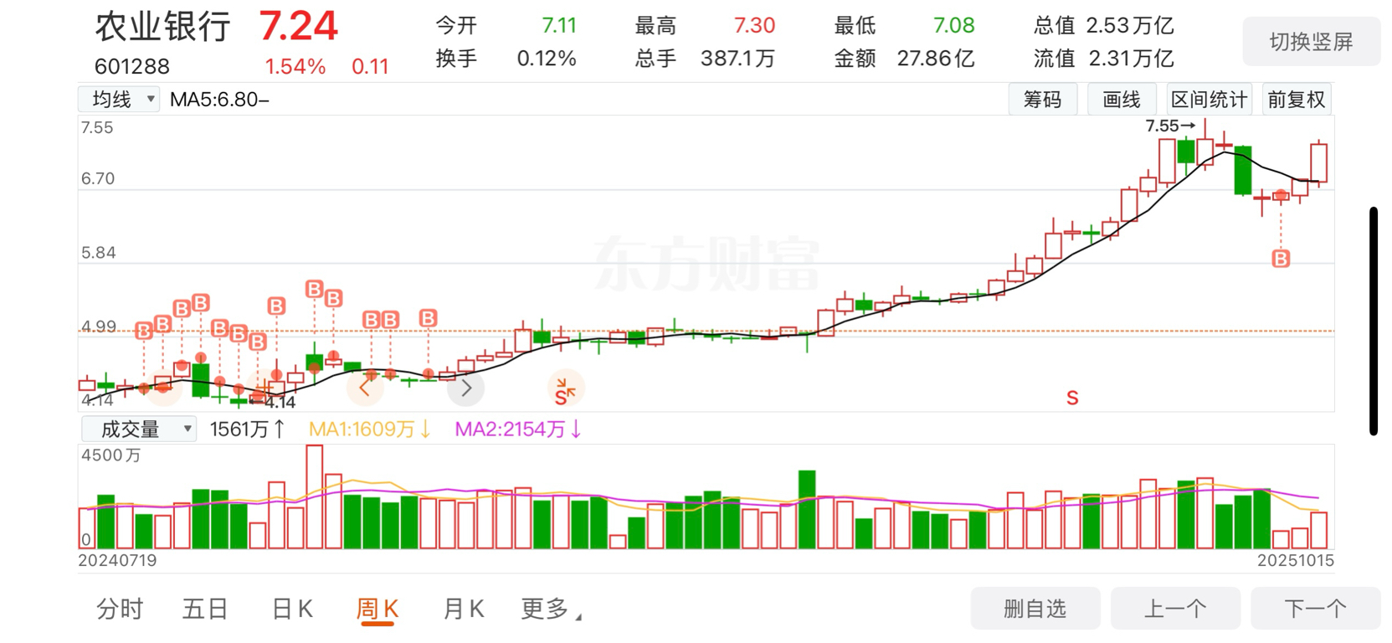
Task: Tap the stock code 601288
Action: [132, 66]
